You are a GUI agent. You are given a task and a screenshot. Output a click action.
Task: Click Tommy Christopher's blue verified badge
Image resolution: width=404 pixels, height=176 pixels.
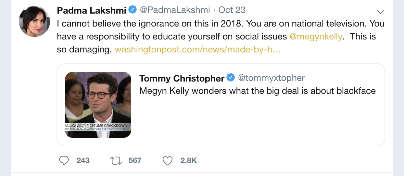click(x=231, y=78)
